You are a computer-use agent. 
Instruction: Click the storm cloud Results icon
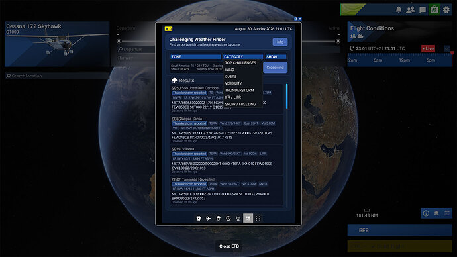click(x=174, y=80)
